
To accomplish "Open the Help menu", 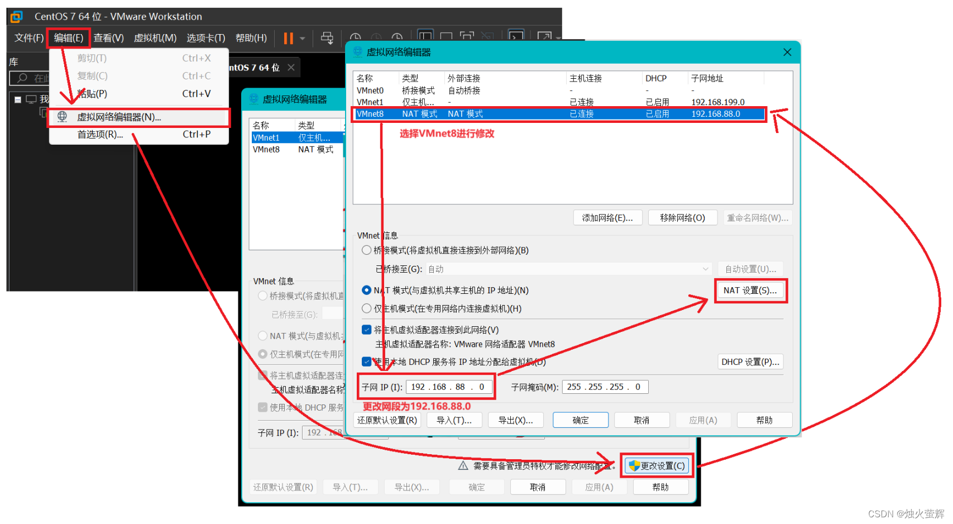I will click(251, 38).
